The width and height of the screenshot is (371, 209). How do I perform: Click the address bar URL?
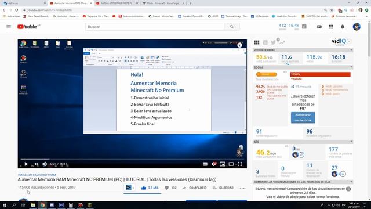[49, 10]
